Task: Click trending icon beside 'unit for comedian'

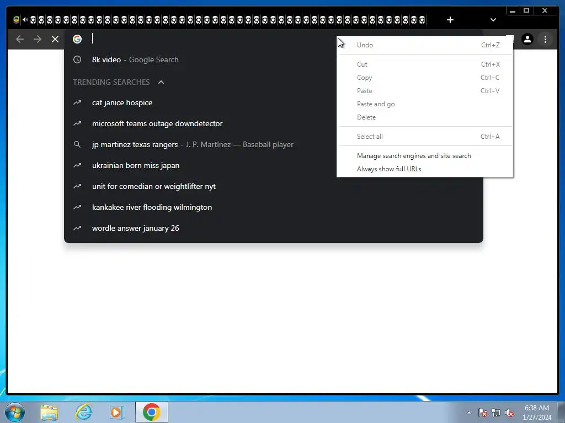Action: [77, 186]
